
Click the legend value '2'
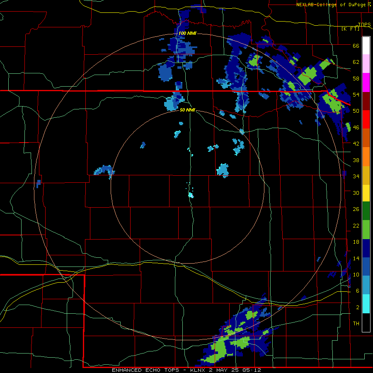[x=358, y=308]
